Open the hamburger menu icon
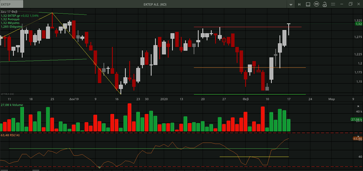This screenshot has width=363, height=171. (333, 4)
